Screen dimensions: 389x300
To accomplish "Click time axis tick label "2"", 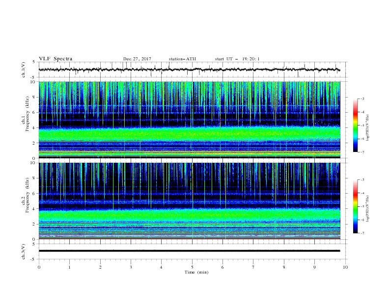I will pyautogui.click(x=100, y=267).
